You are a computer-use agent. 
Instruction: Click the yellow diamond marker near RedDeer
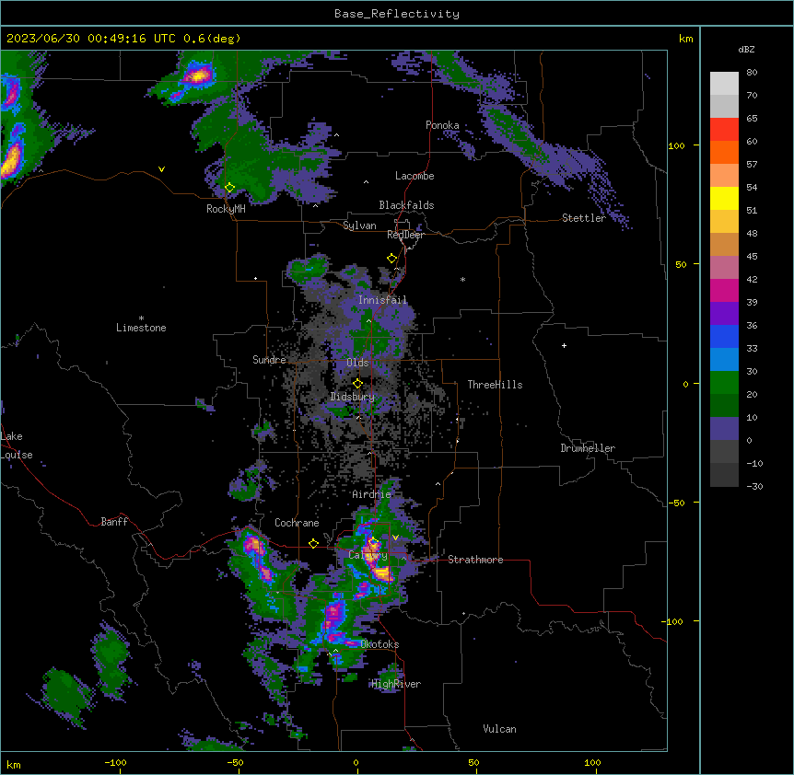391,259
